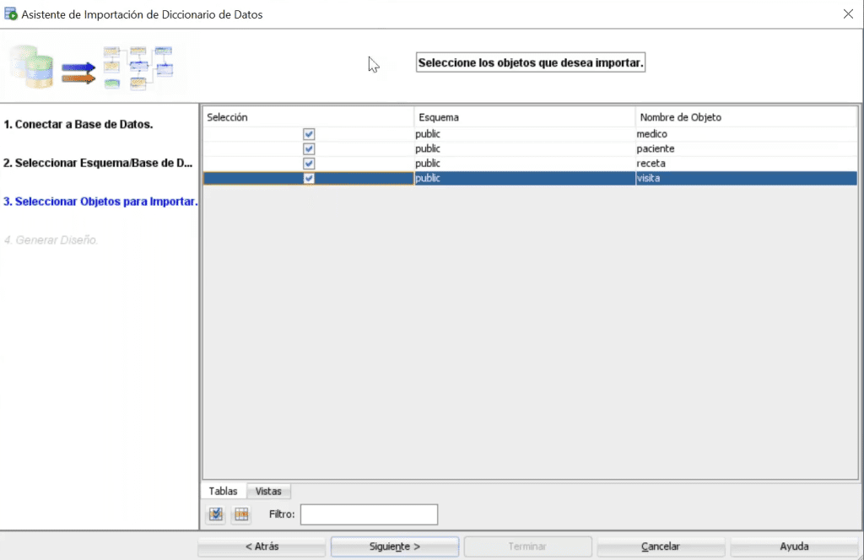Uncheck the visita table checkbox
Screen dimensions: 864x560
click(x=309, y=179)
